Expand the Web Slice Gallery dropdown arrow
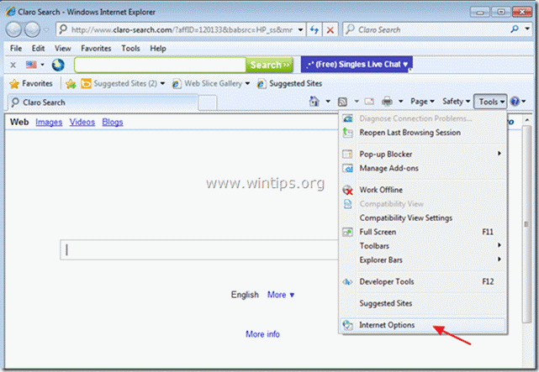Viewport: 539px width, 372px height. click(x=247, y=83)
